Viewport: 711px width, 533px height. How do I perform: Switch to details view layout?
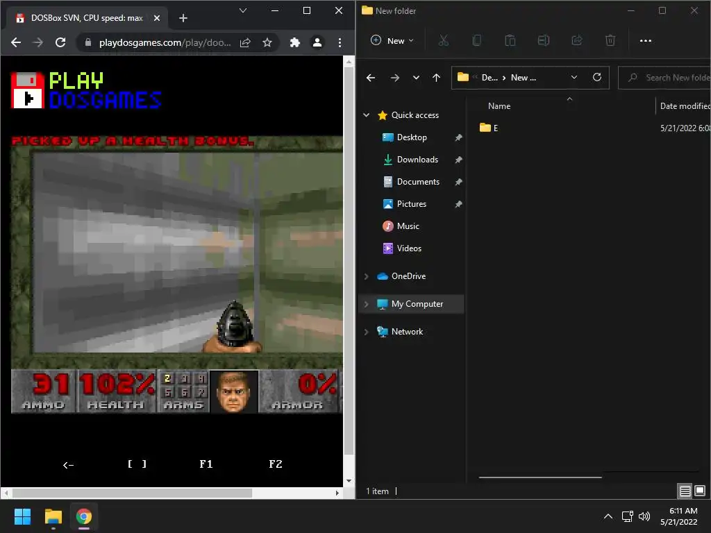tap(685, 491)
